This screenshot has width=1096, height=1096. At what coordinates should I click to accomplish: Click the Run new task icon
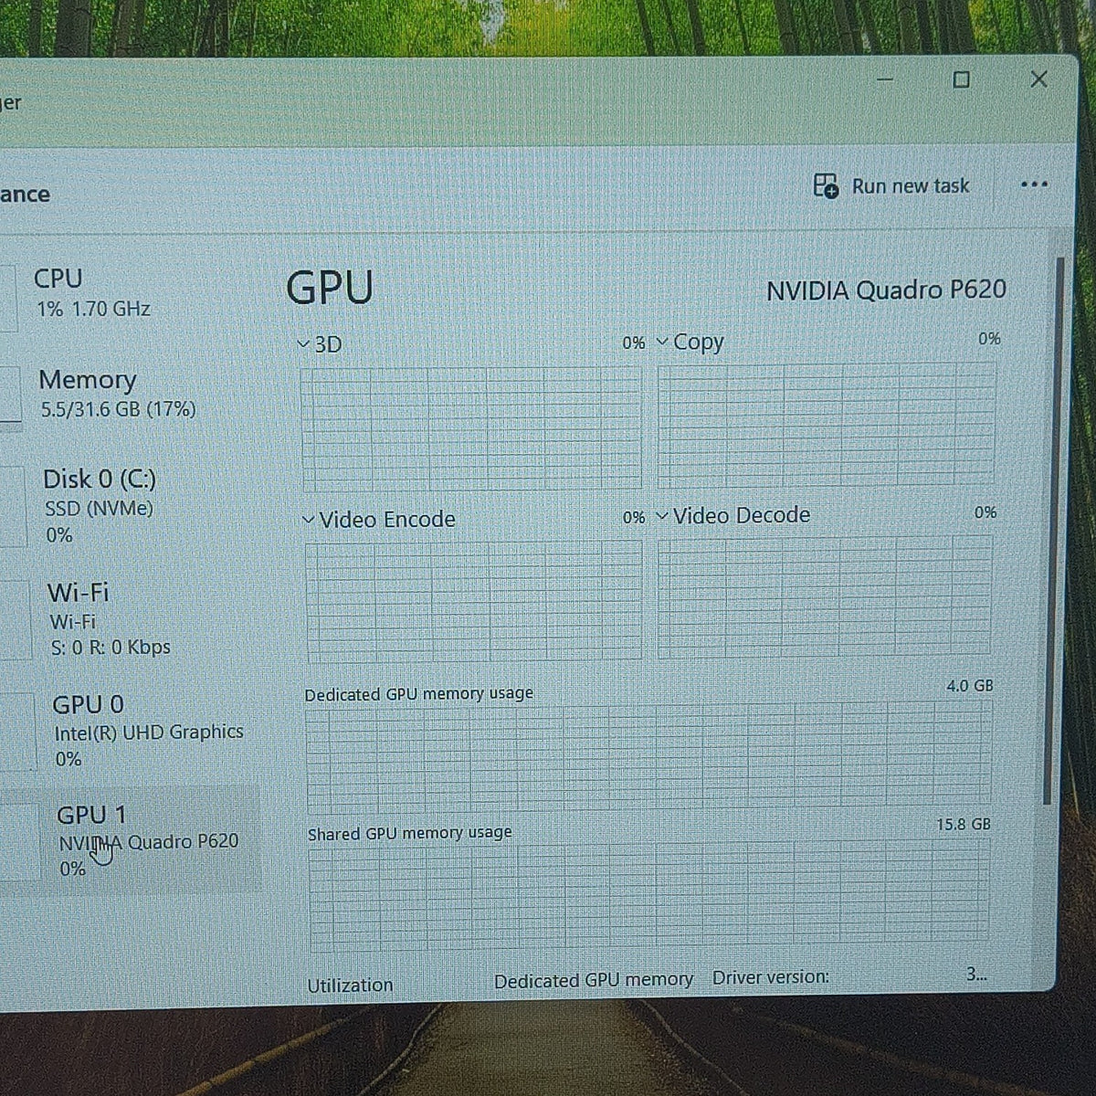pos(826,185)
